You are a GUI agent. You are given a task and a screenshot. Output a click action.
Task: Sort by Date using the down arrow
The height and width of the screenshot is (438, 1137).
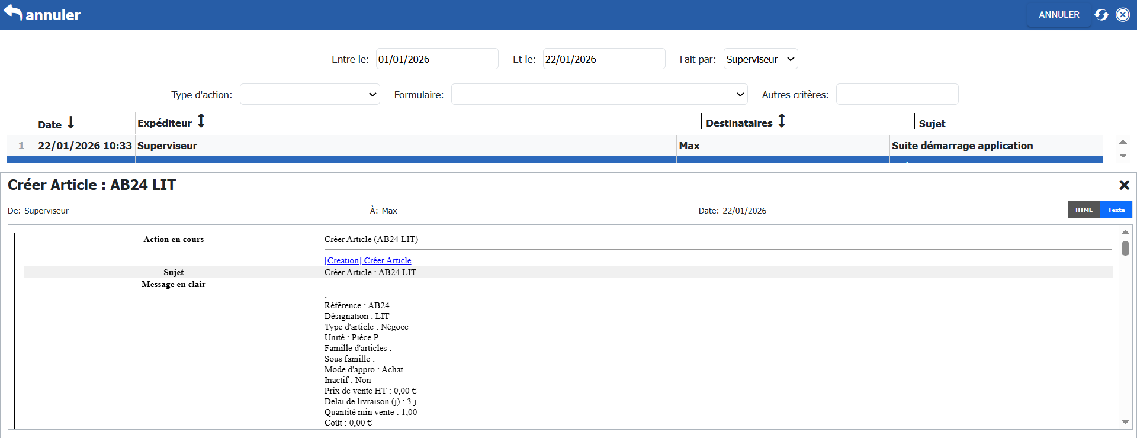(71, 123)
